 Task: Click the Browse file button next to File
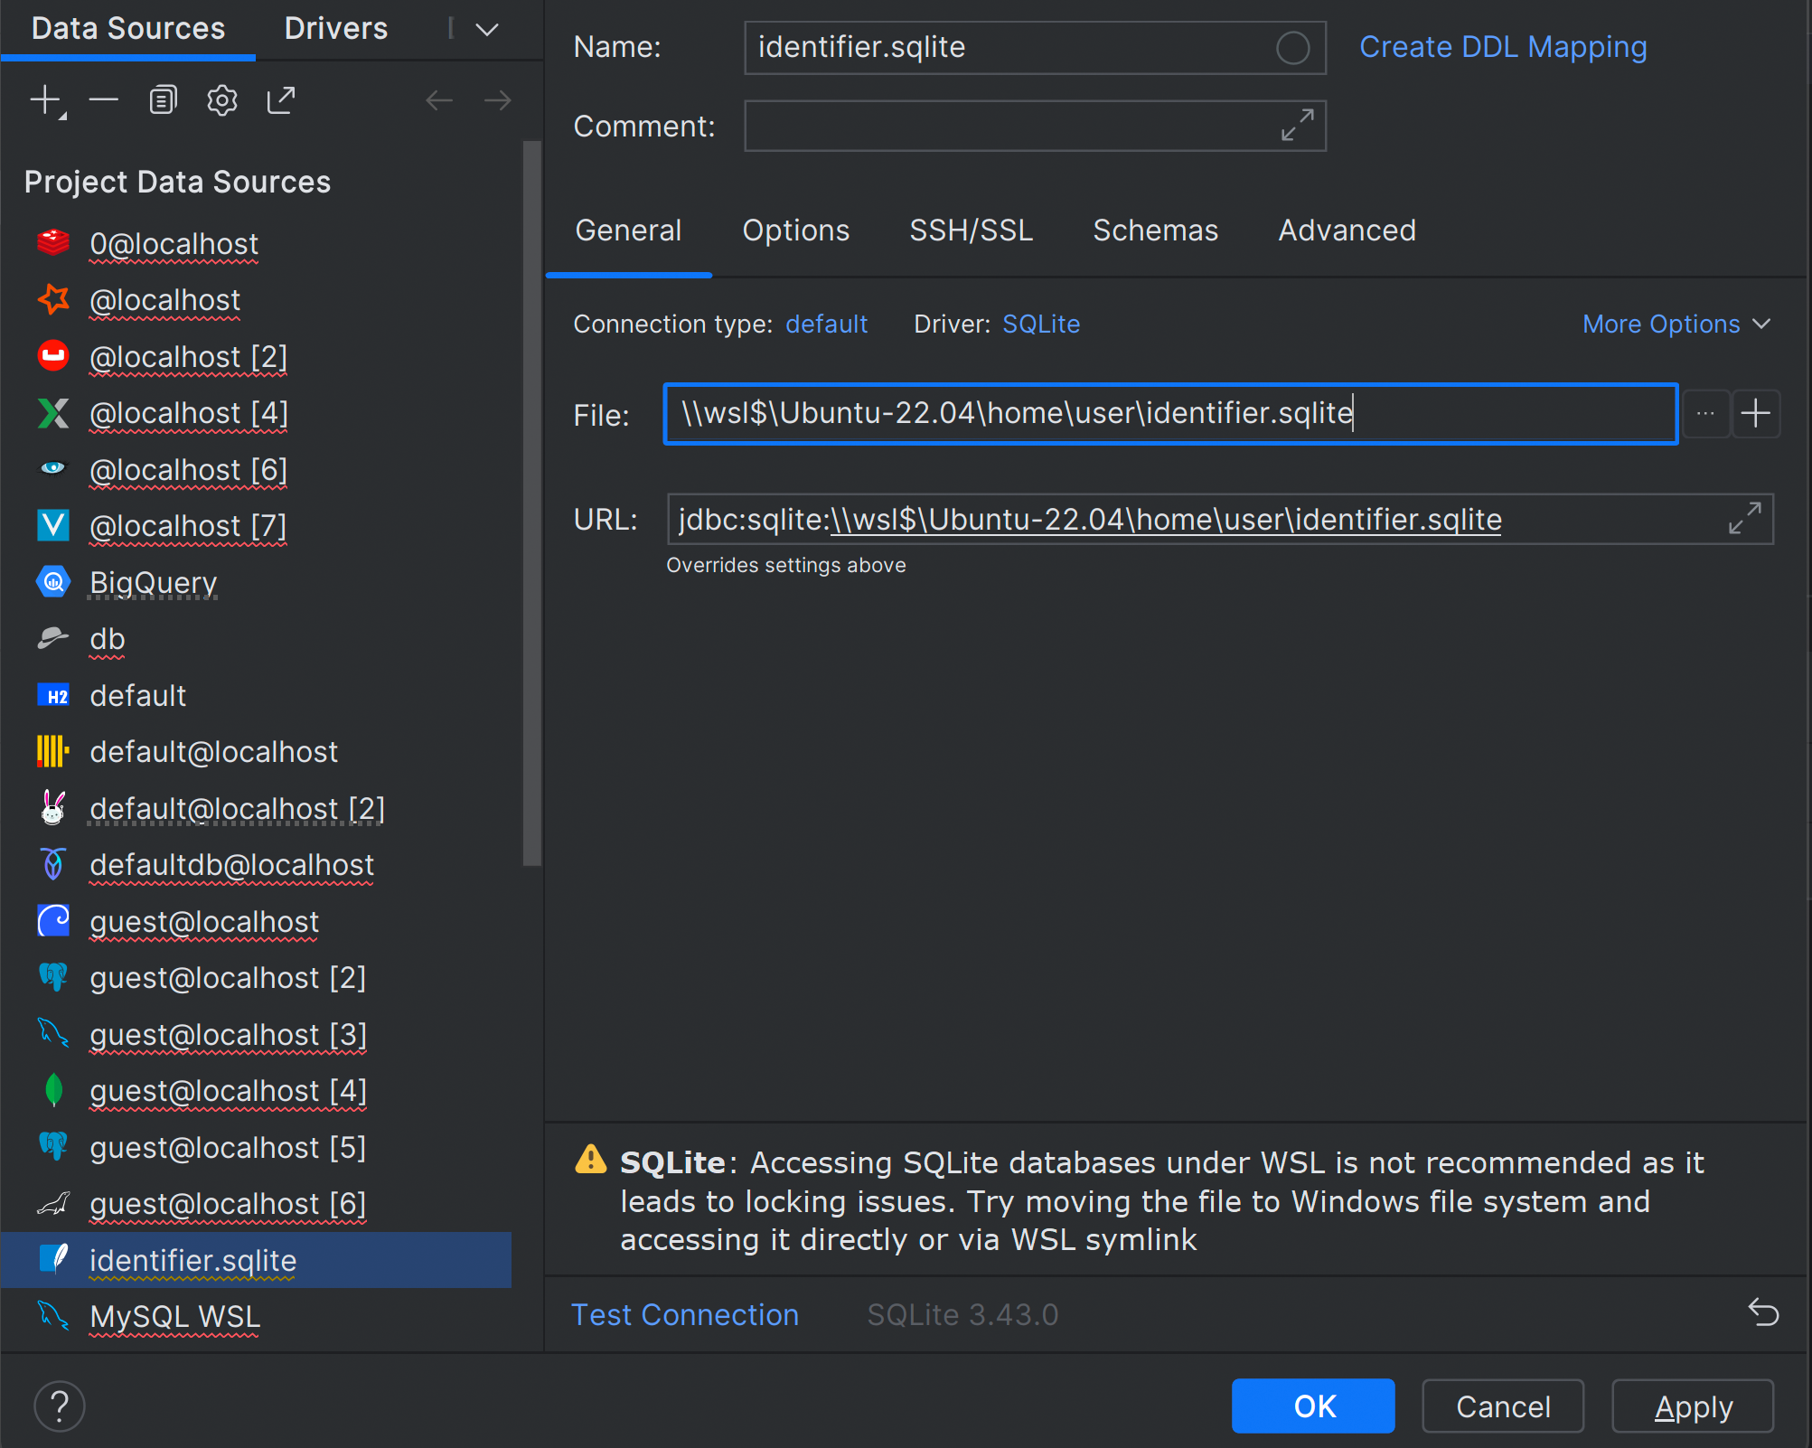tap(1705, 414)
